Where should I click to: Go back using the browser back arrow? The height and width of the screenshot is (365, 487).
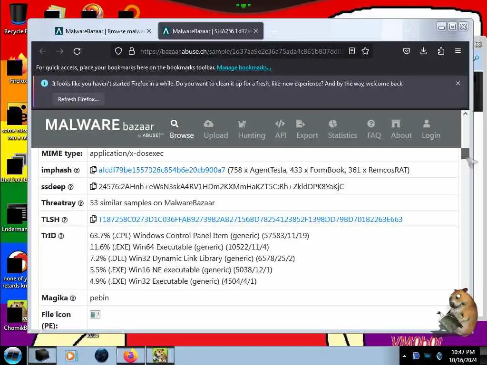coord(43,51)
